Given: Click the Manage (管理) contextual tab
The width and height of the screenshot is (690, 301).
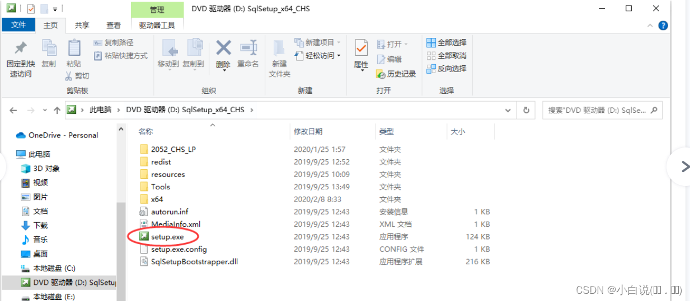Looking at the screenshot, I should pos(157,9).
